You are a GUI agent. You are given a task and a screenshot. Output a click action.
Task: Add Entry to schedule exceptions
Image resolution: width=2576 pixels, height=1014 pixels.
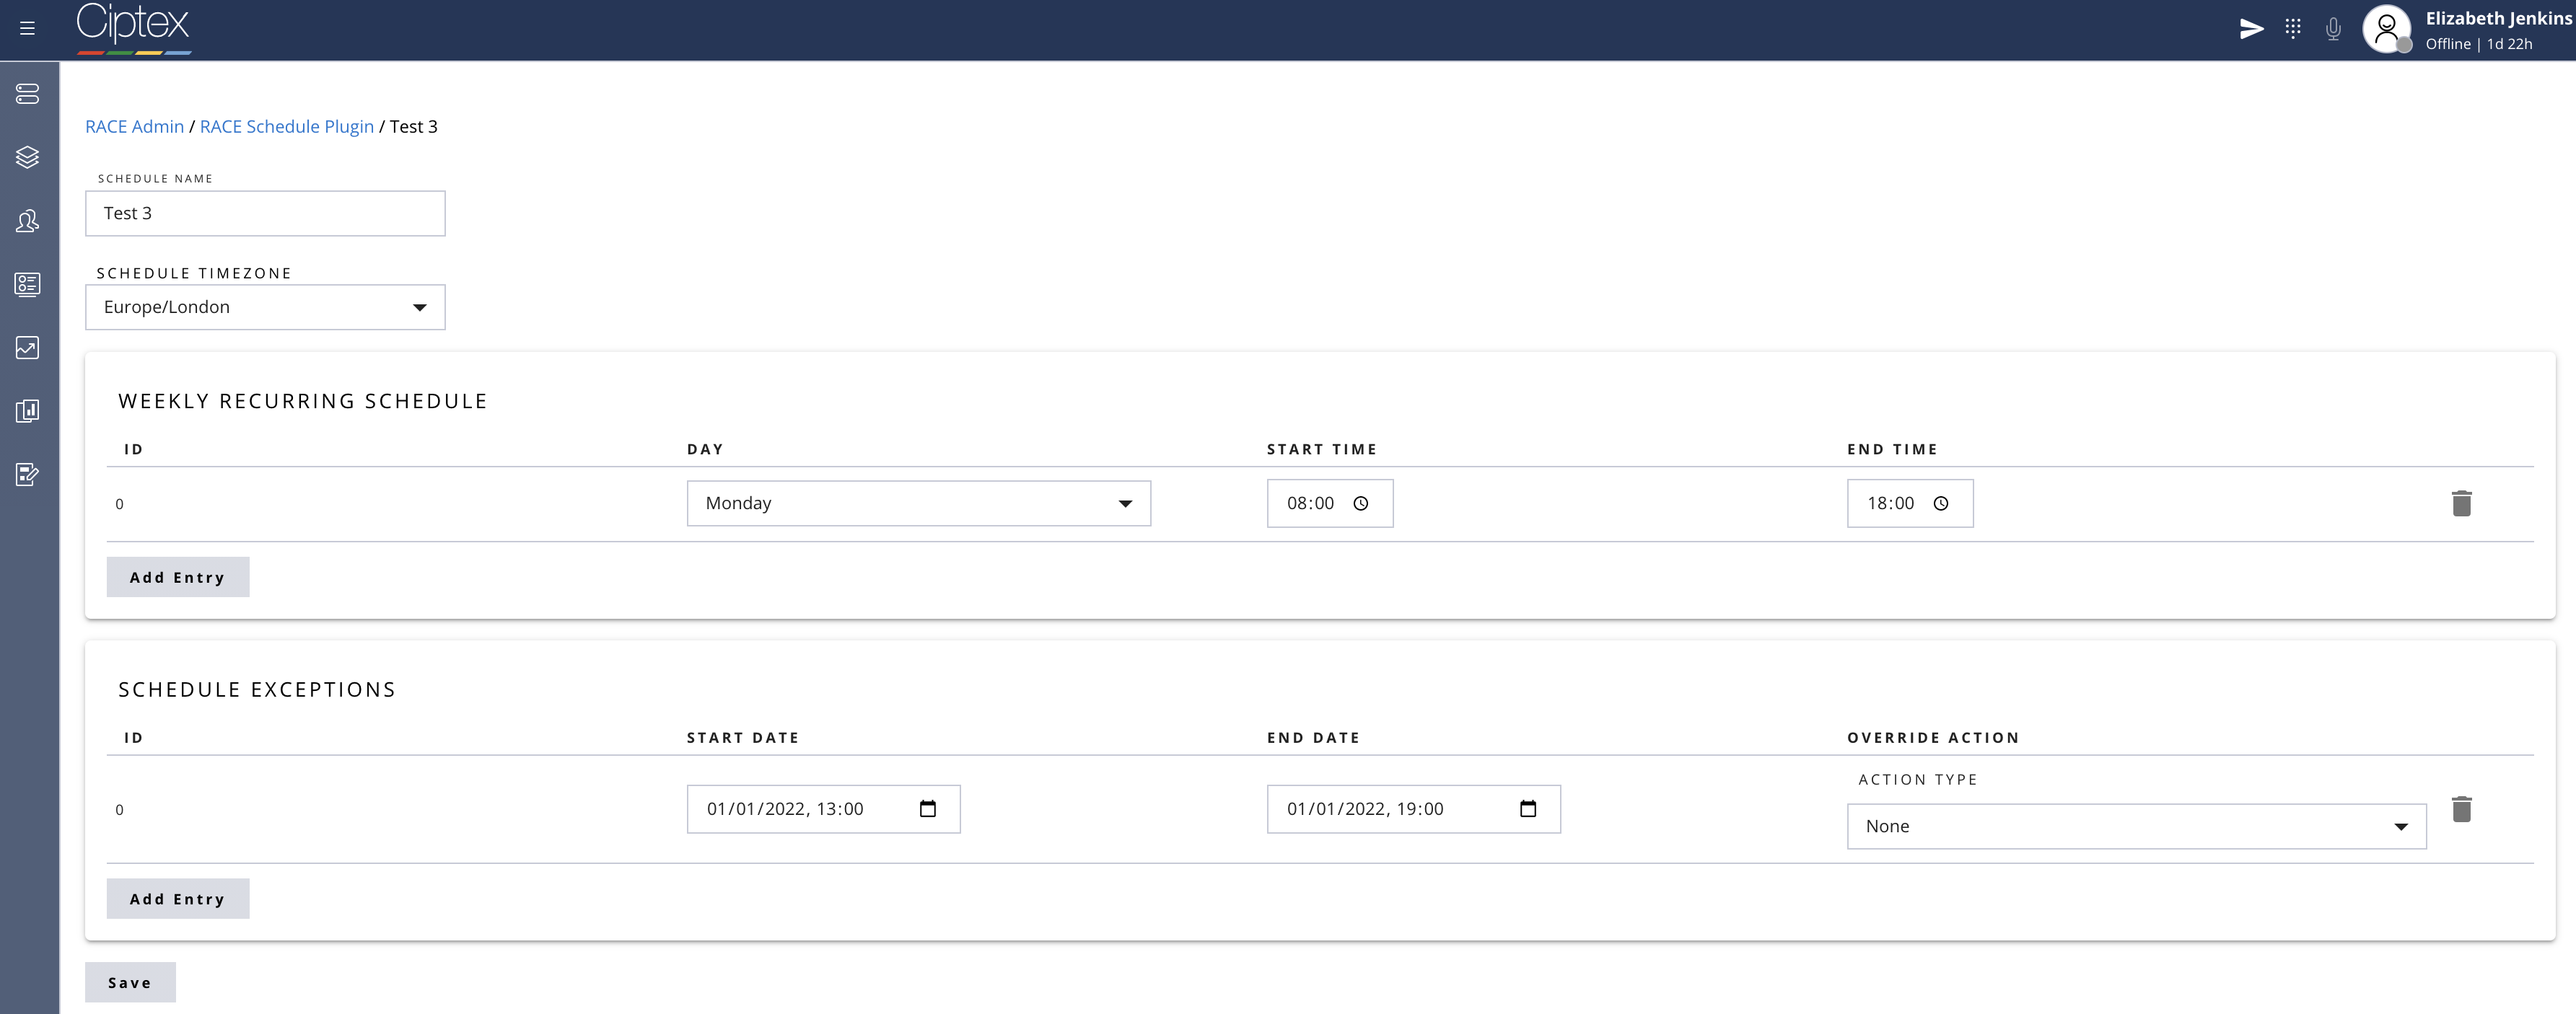(x=178, y=899)
